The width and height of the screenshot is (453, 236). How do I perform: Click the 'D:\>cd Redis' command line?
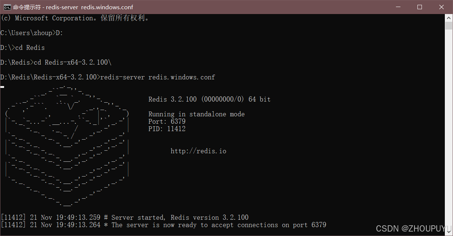(23, 48)
